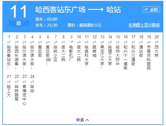
Task: Click transfer icon under stop 17
Action: coord(133,42)
